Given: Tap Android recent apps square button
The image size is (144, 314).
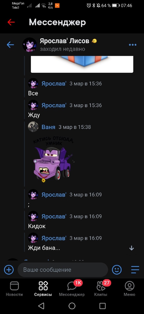Looking at the screenshot, I should pos(102,306).
